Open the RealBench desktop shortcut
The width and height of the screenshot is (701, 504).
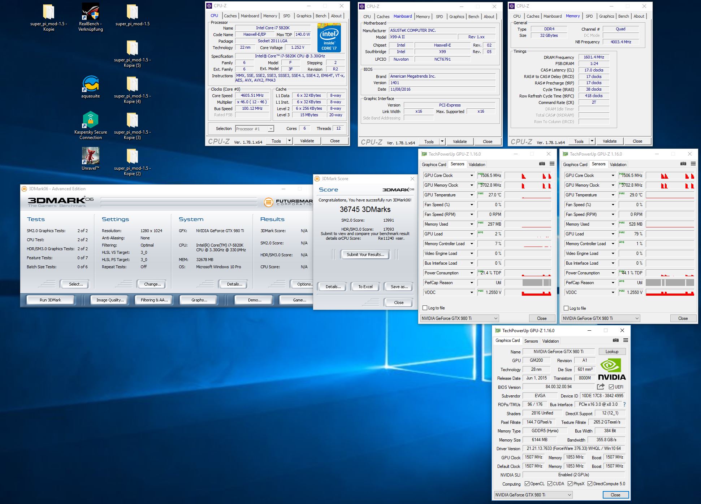click(90, 17)
